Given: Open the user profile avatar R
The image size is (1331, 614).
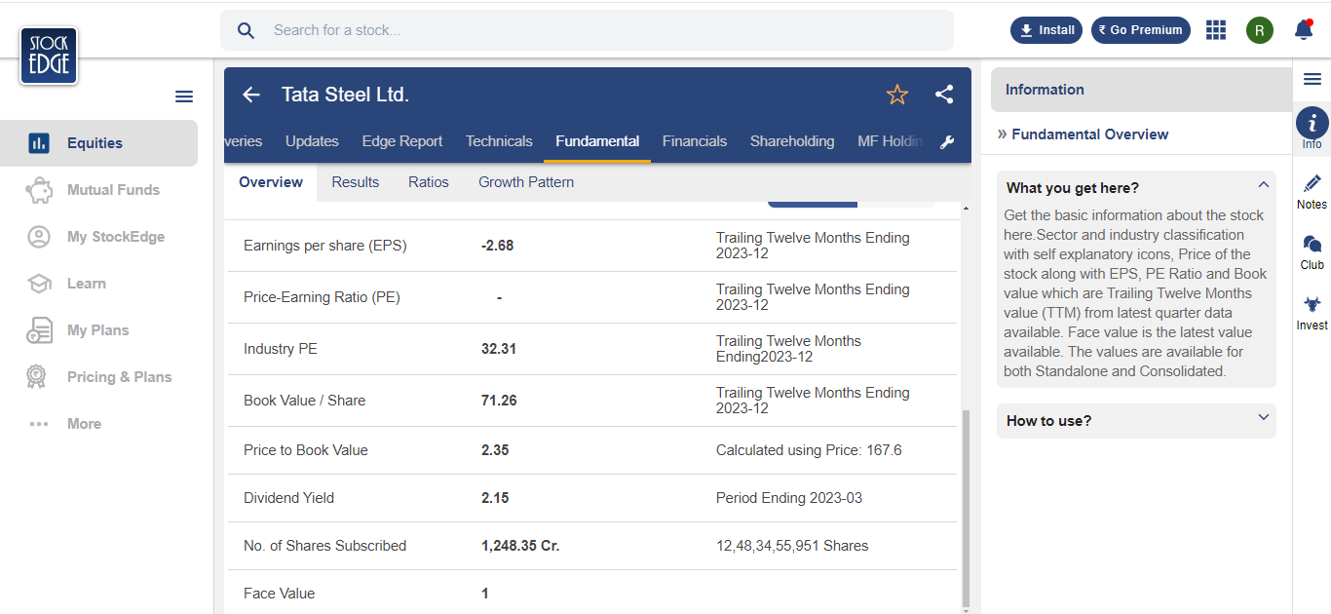Looking at the screenshot, I should [1260, 30].
